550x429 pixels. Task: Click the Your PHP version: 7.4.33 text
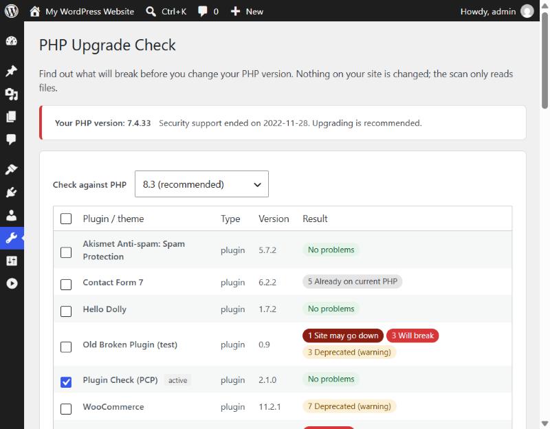[x=102, y=123]
